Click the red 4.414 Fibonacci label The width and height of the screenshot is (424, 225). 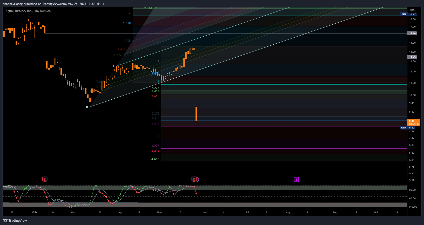pyautogui.click(x=155, y=151)
